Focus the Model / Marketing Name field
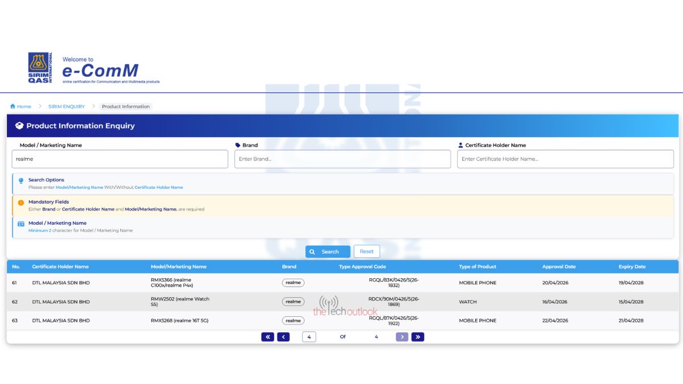 [x=120, y=159]
